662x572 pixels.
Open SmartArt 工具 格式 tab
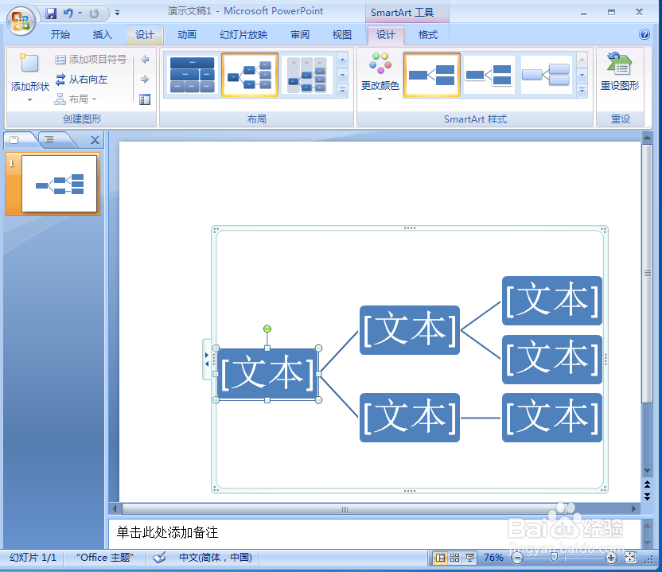coord(428,35)
